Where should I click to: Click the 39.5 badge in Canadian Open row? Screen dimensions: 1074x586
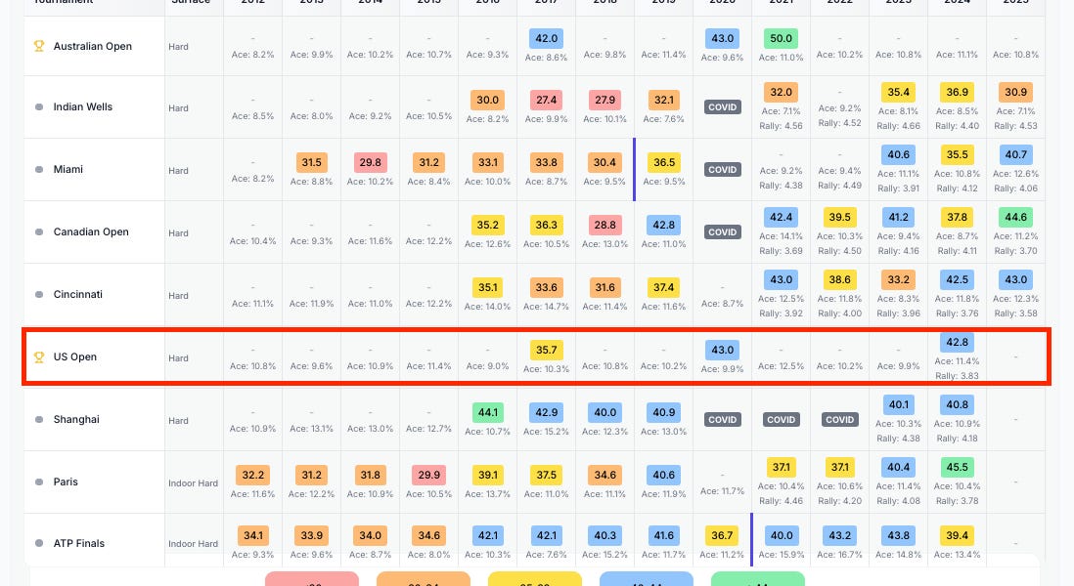point(840,217)
